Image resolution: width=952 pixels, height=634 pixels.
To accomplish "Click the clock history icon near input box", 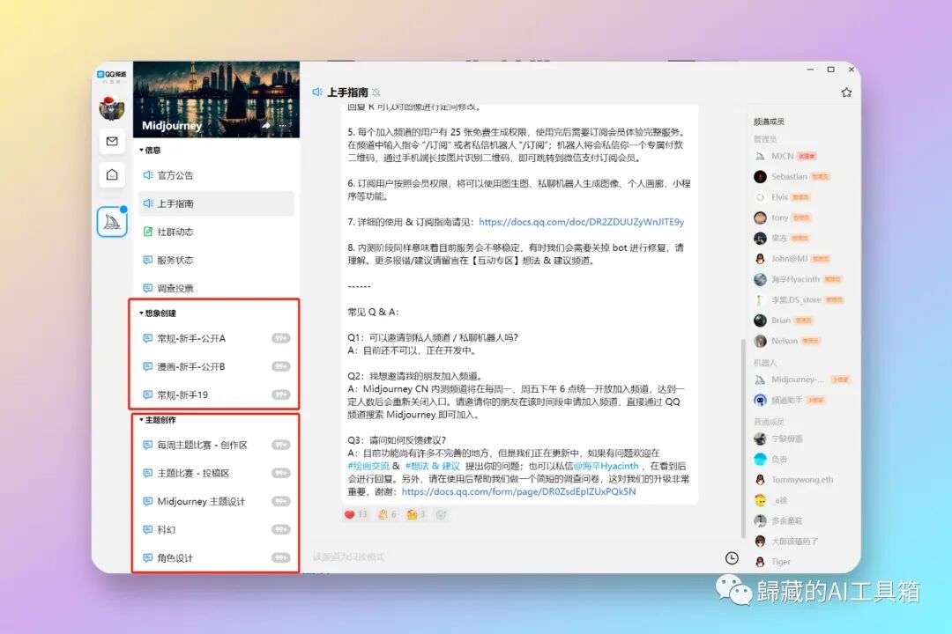I will [732, 558].
